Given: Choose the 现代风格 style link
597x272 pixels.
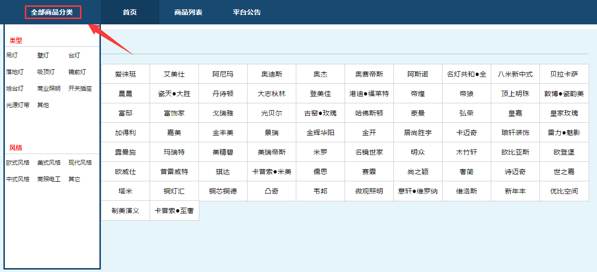Looking at the screenshot, I should [x=80, y=163].
